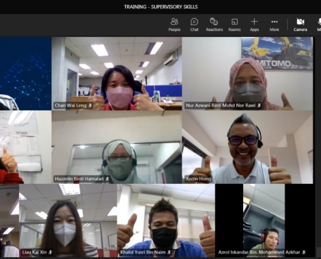Turn on the Camera
The height and width of the screenshot is (259, 321).
tap(300, 25)
